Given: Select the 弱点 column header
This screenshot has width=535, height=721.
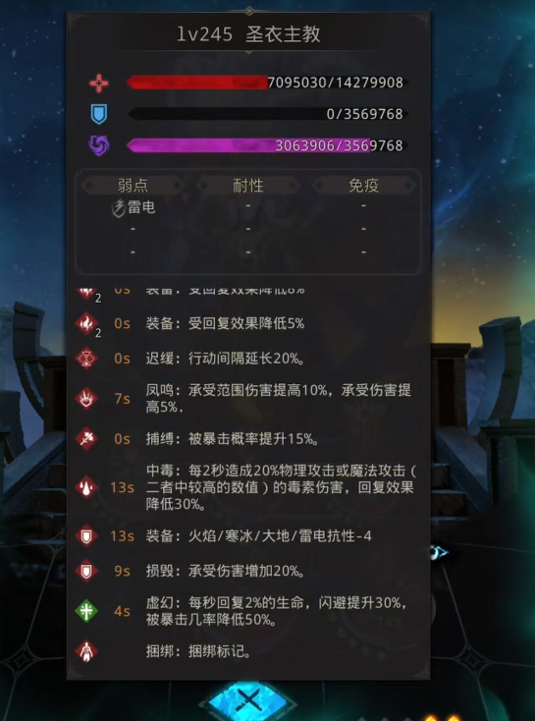Looking at the screenshot, I should (133, 186).
